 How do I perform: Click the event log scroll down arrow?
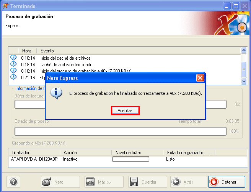click(244, 81)
